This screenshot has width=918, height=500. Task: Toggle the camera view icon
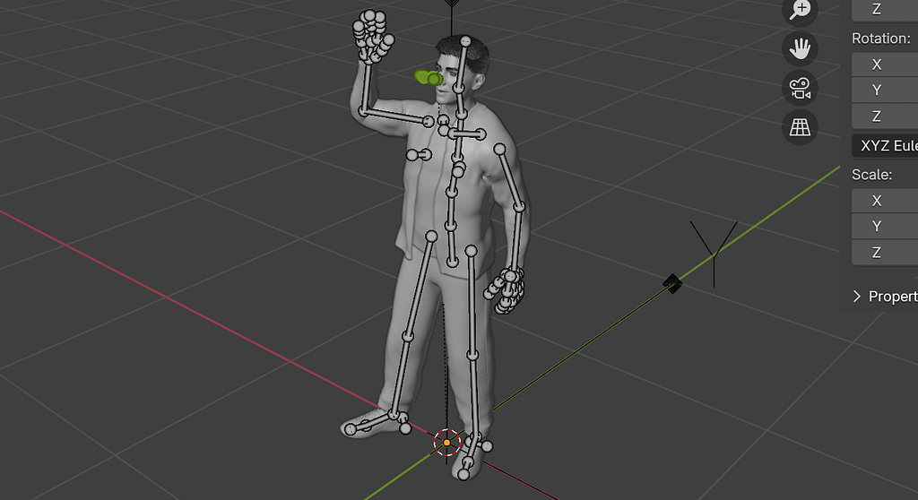pos(800,88)
